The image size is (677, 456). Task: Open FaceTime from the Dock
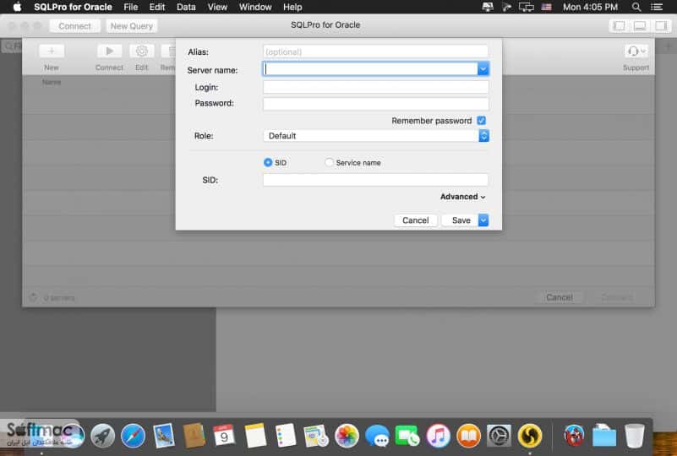407,436
